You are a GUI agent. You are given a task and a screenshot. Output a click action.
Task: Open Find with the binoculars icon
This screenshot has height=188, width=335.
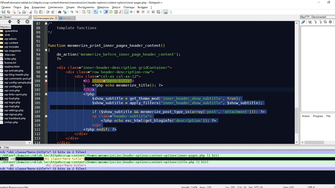point(60,12)
